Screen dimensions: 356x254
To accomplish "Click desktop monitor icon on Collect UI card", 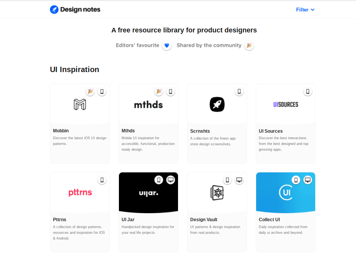I will click(308, 180).
